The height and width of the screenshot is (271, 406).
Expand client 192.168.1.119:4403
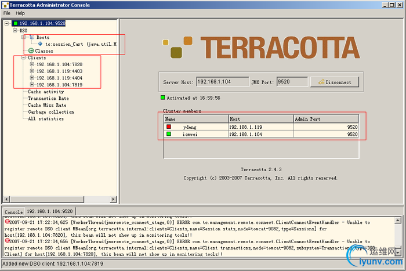tap(32, 71)
